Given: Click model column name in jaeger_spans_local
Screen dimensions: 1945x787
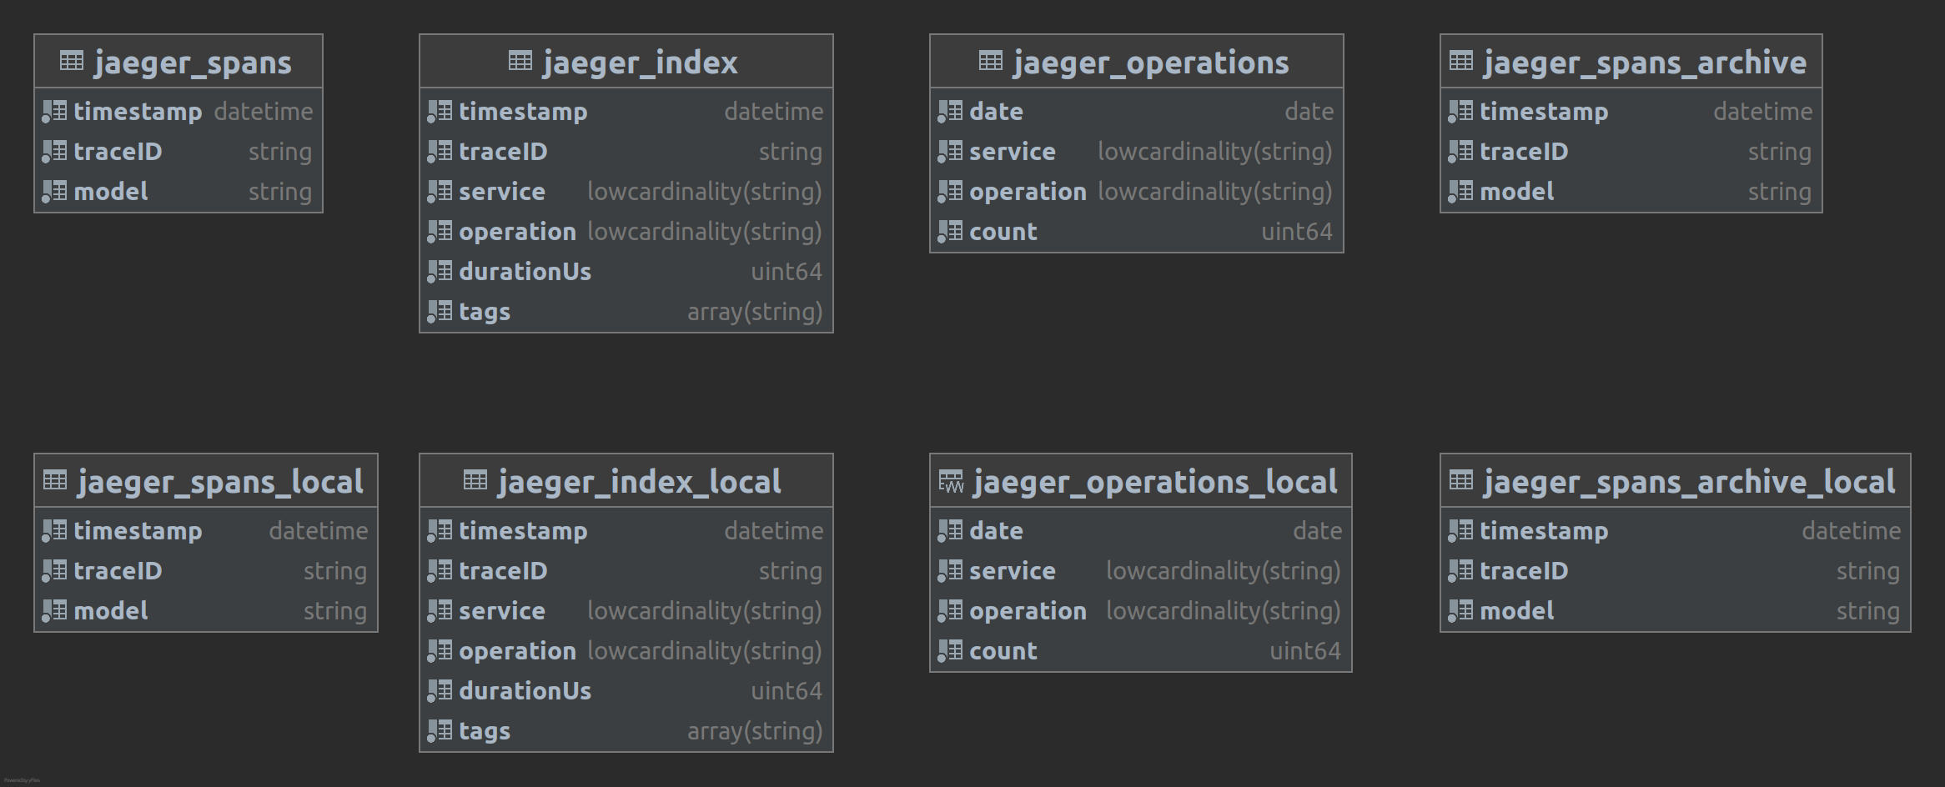Looking at the screenshot, I should coord(111,611).
